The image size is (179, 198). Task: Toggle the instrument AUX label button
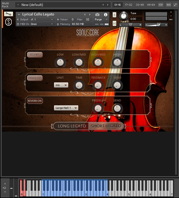coord(171,20)
